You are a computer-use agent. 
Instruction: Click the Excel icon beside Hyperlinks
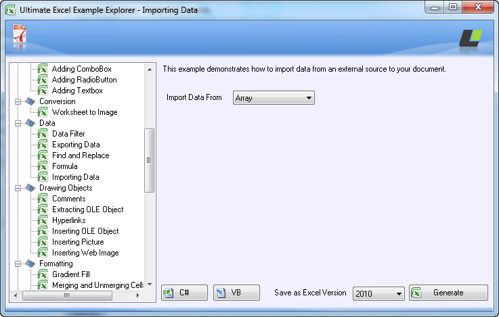click(x=43, y=220)
